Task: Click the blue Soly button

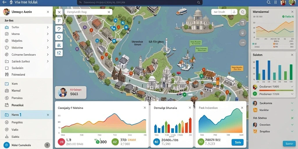Action: pos(237,142)
